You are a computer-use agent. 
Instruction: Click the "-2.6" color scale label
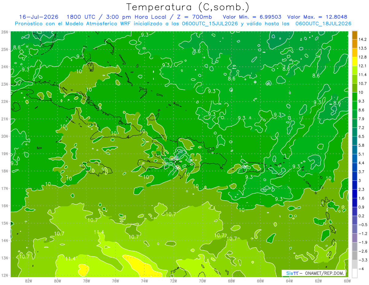[x=363, y=251]
